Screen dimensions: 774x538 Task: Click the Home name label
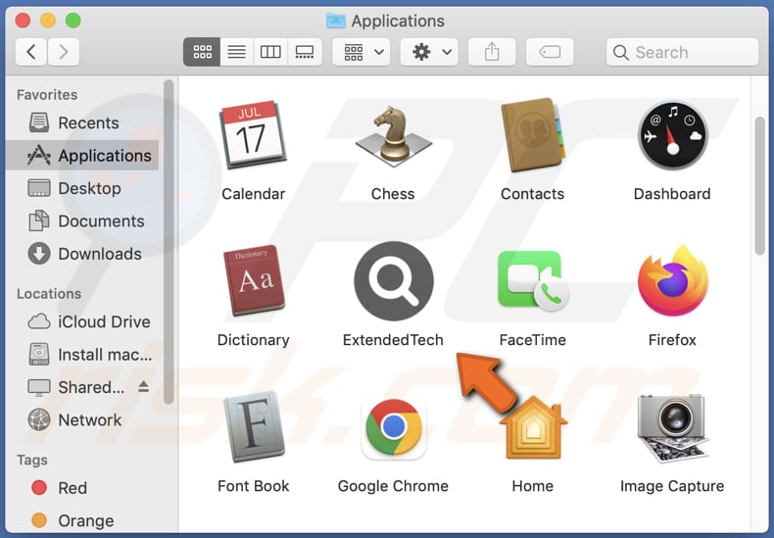(533, 486)
